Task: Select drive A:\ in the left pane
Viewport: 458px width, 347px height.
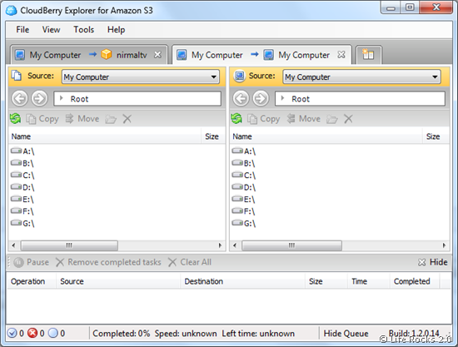Action: click(x=22, y=151)
